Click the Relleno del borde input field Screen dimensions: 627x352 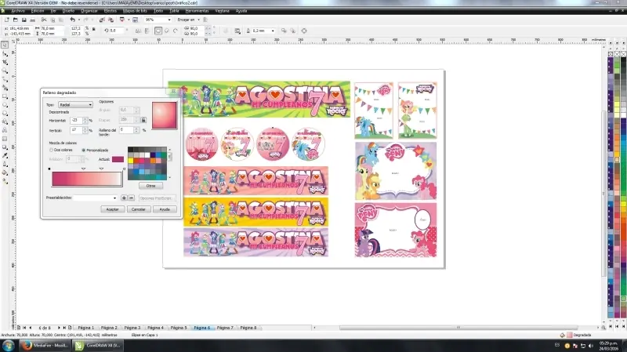pyautogui.click(x=126, y=130)
